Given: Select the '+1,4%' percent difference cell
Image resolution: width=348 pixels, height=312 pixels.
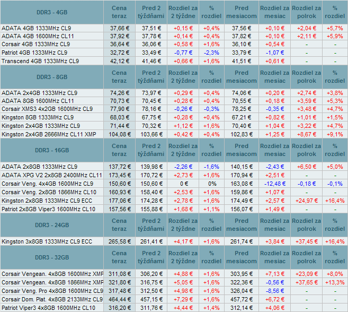Looking at the screenshot, I should coord(211,308).
